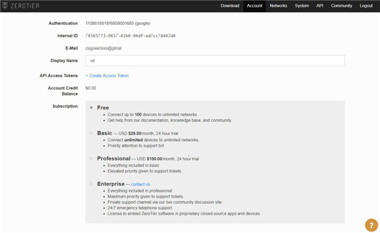
Task: Open the Download menu item
Action: point(230,6)
